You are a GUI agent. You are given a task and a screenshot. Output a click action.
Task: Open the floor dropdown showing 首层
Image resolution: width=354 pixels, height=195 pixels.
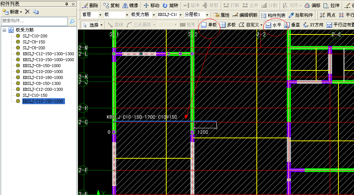(101, 15)
